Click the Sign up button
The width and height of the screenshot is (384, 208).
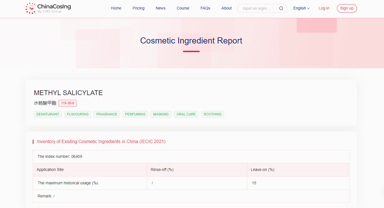[x=347, y=8]
